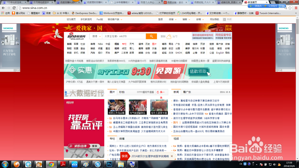299x168 pixels.
Task: Switch to the 七日年化收益率 browser tab
Action: [x=41, y=2]
